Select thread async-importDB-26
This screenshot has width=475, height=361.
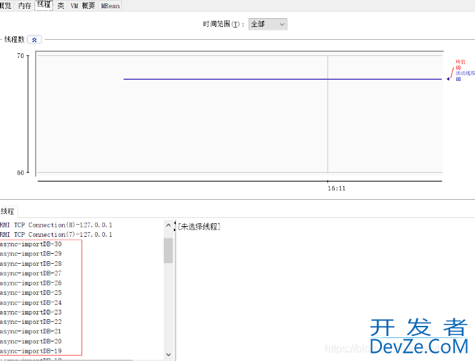[x=30, y=283]
